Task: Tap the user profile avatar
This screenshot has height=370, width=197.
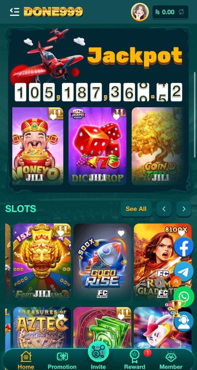Action: [140, 12]
